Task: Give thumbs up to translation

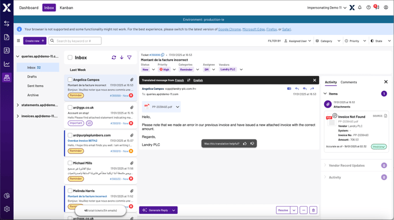Action: 245,144
